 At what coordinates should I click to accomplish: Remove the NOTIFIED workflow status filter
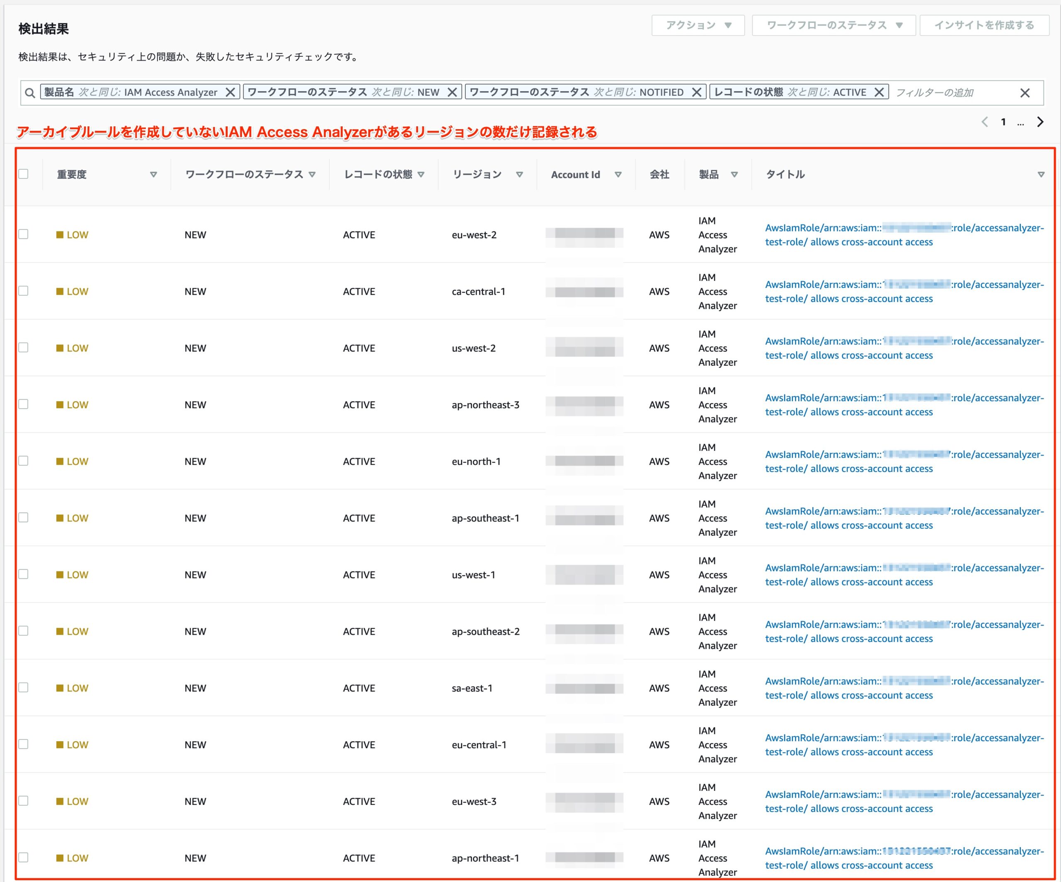click(x=697, y=92)
